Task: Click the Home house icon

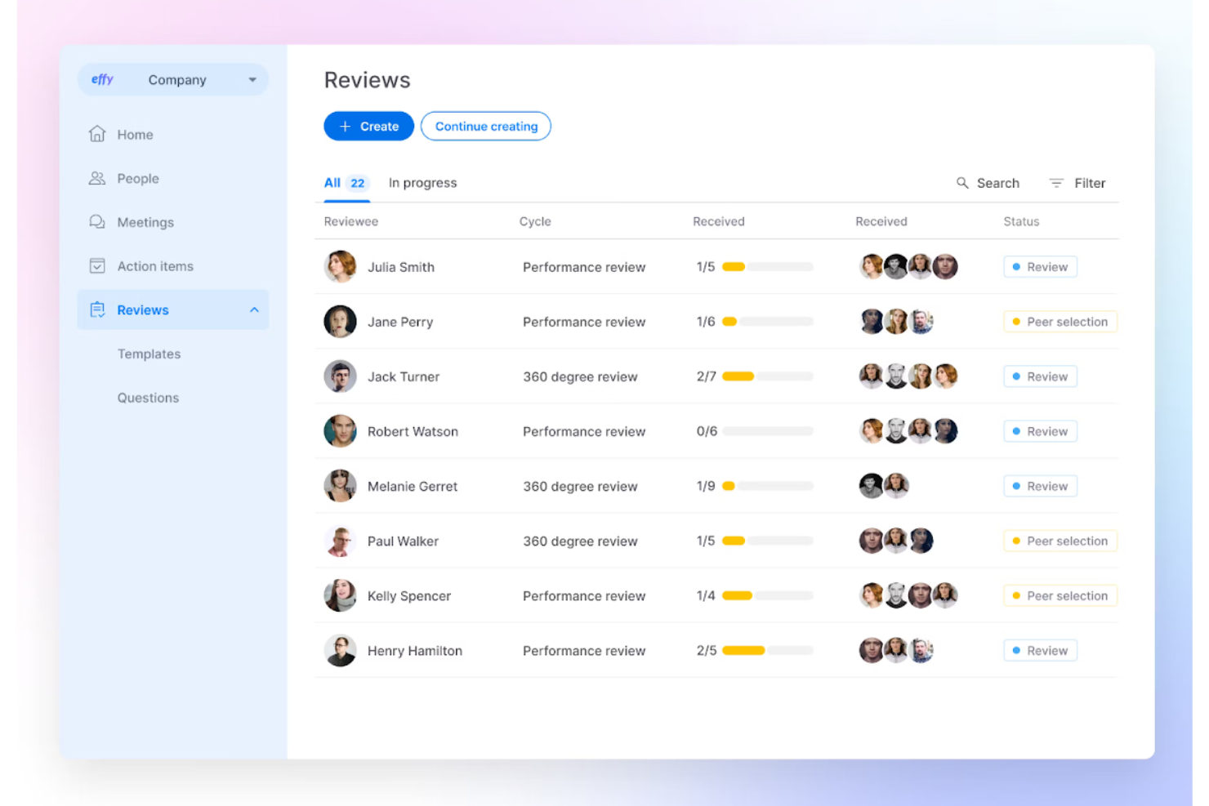Action: click(97, 134)
